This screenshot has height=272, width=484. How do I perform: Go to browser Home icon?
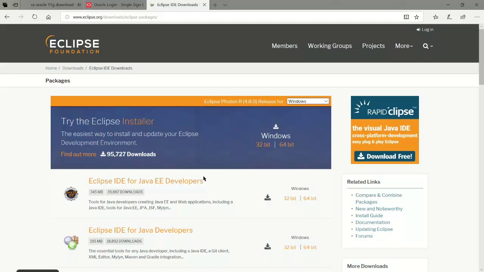[x=48, y=17]
